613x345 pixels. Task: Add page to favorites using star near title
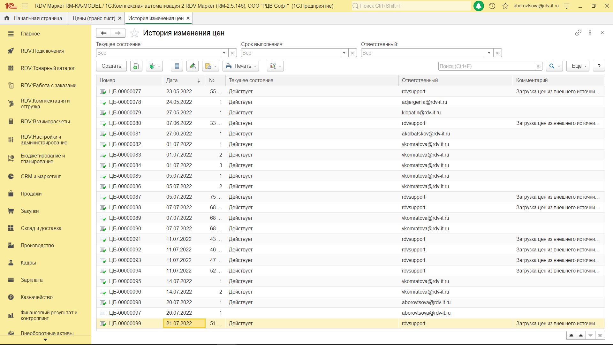tap(135, 33)
